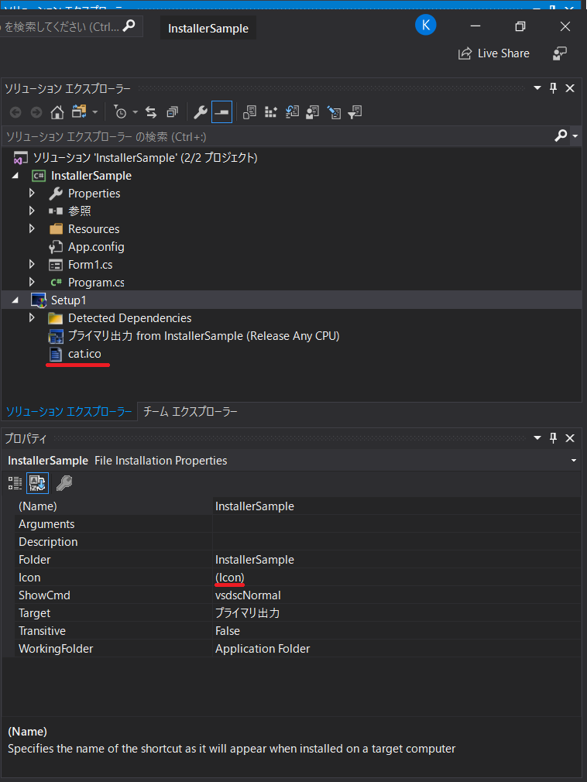Click the Transitive value False
Screen dimensions: 587x782
228,631
